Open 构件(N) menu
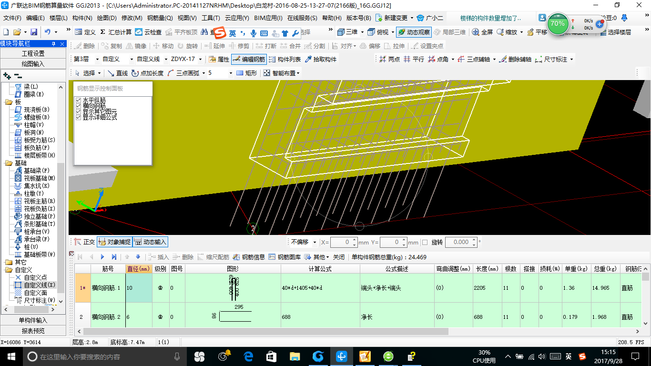 [x=82, y=18]
